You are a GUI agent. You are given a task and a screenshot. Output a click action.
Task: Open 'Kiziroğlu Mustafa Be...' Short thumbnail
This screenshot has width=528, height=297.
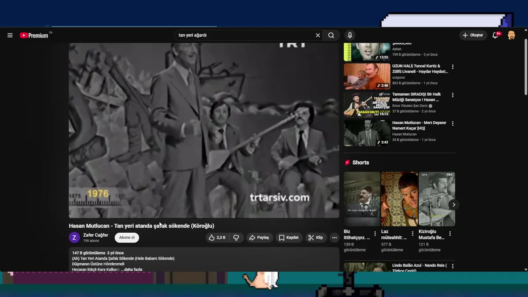(x=437, y=199)
